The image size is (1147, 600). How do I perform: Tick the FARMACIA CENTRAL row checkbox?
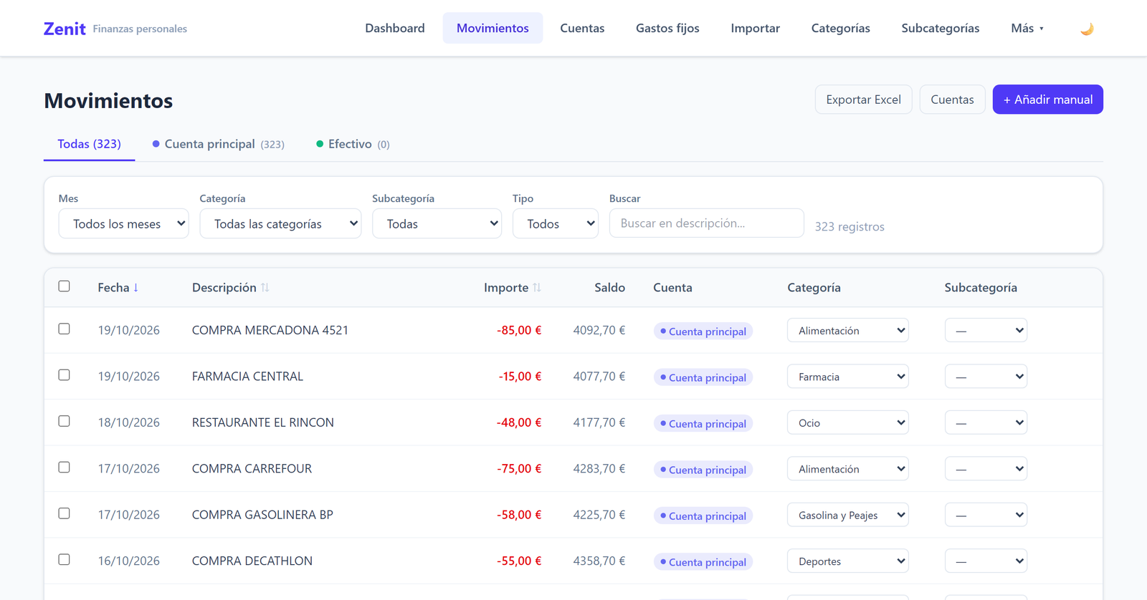65,375
